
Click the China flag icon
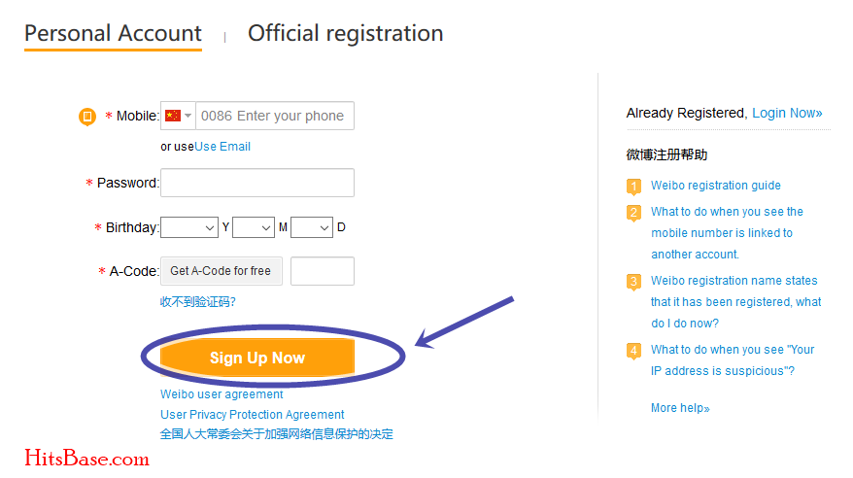pos(173,116)
